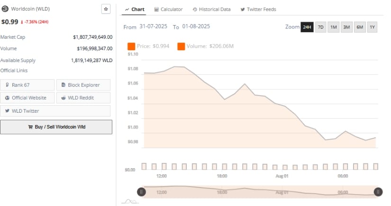
Task: Click the Worldcoin logo icon
Action: click(5, 9)
